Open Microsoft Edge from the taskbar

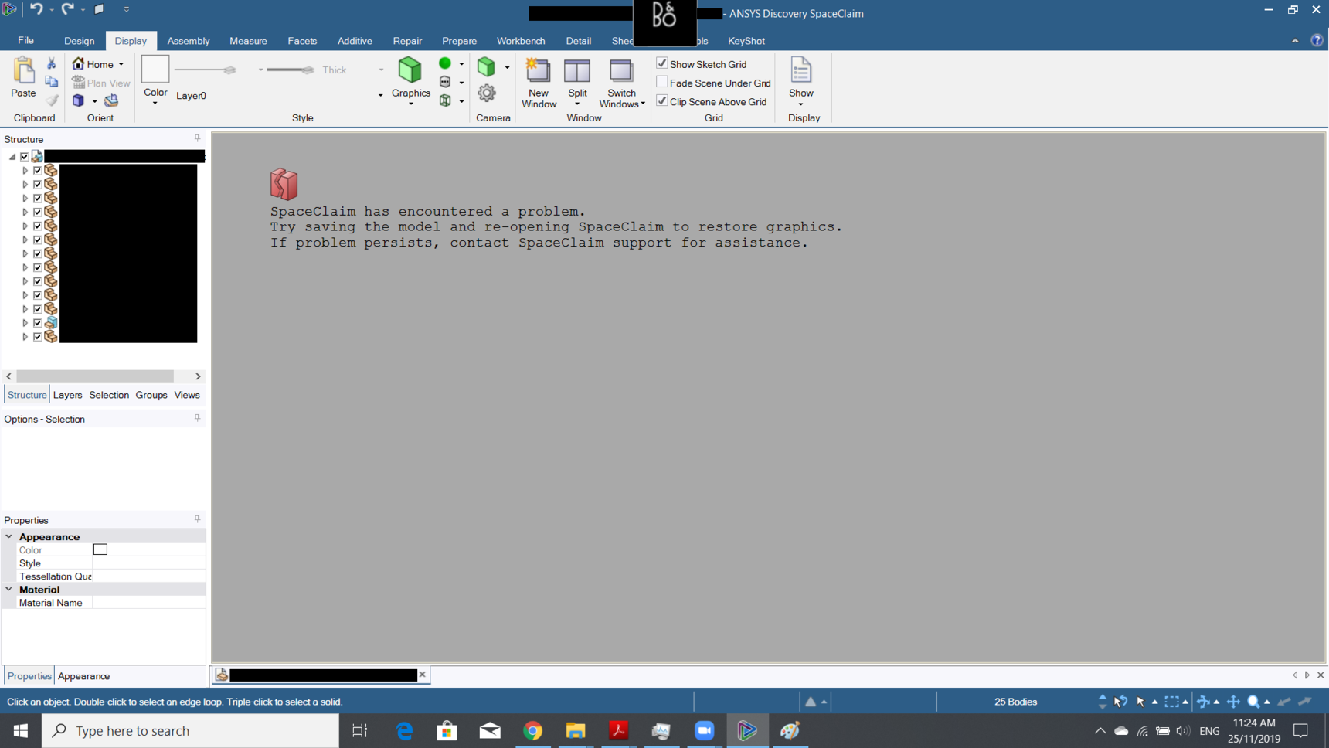(x=404, y=730)
